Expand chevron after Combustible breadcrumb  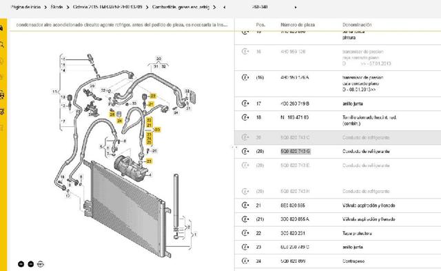pos(214,8)
